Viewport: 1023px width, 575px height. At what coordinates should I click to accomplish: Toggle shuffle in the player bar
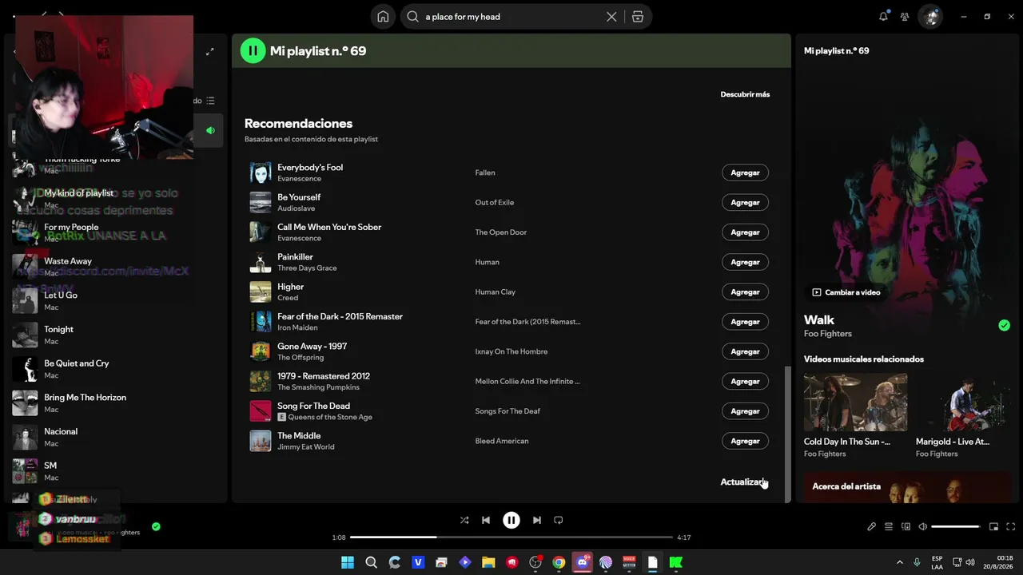click(x=464, y=520)
